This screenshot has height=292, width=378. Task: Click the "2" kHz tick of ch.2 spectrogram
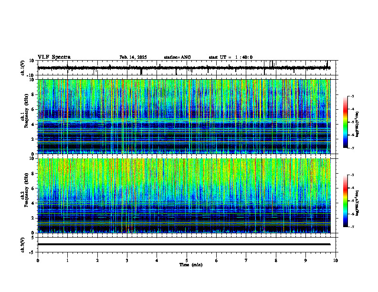tap(33, 218)
